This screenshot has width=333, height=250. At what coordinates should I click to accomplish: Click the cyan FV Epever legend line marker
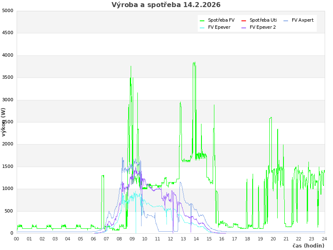(x=202, y=27)
